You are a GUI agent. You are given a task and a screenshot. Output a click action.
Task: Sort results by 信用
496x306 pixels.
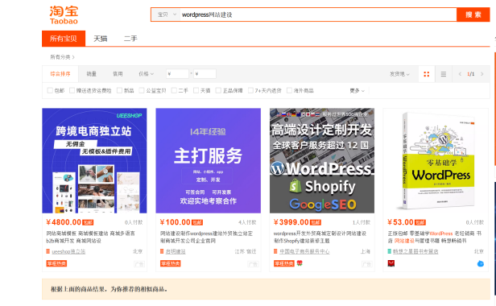click(x=118, y=74)
